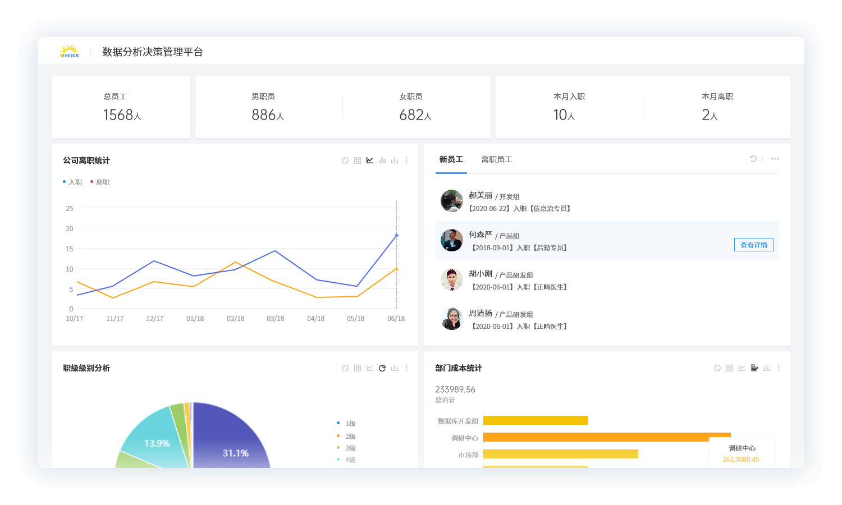Click the 数据库开发组 bar
Image resolution: width=842 pixels, height=505 pixels.
tap(536, 420)
